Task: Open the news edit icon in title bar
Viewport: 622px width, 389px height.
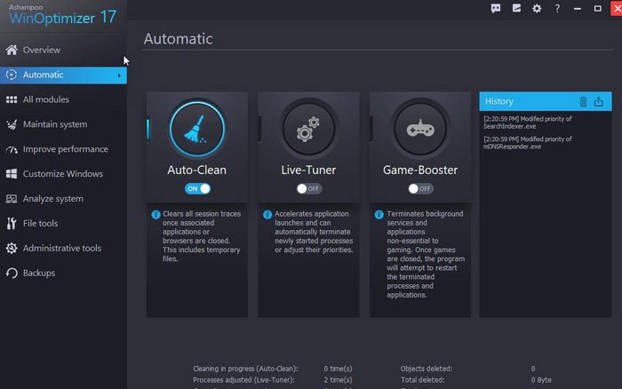Action: point(516,8)
